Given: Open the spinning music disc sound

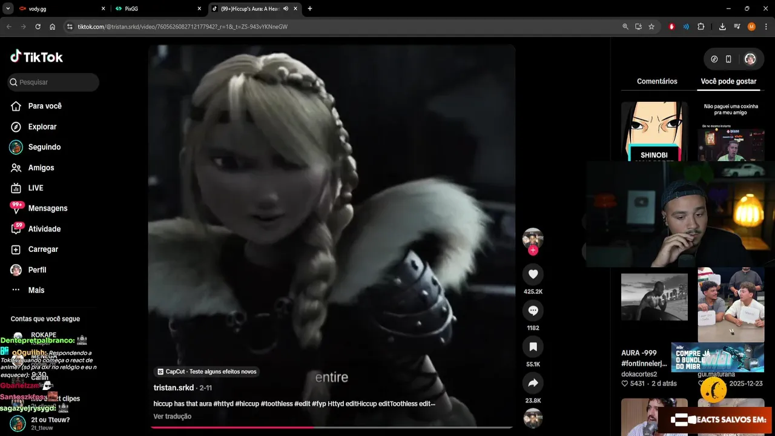Looking at the screenshot, I should coord(533,418).
